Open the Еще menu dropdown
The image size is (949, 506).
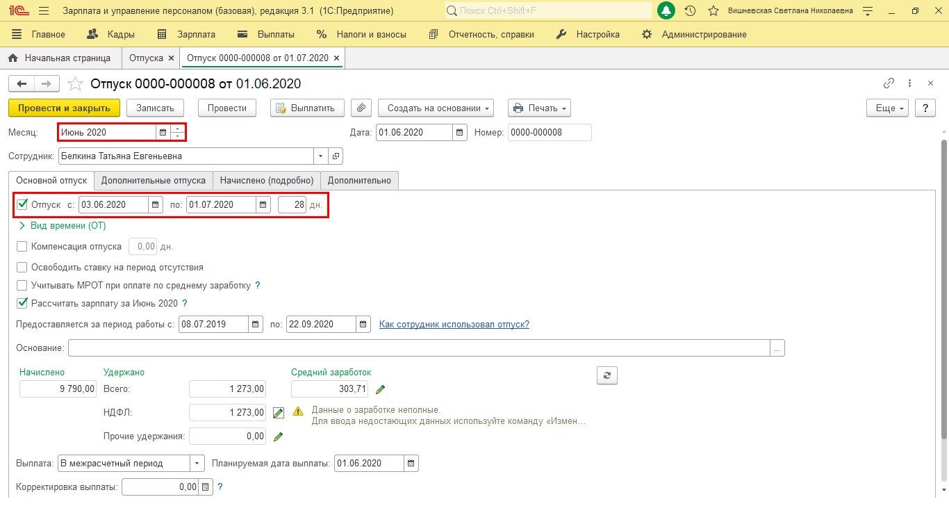(888, 108)
